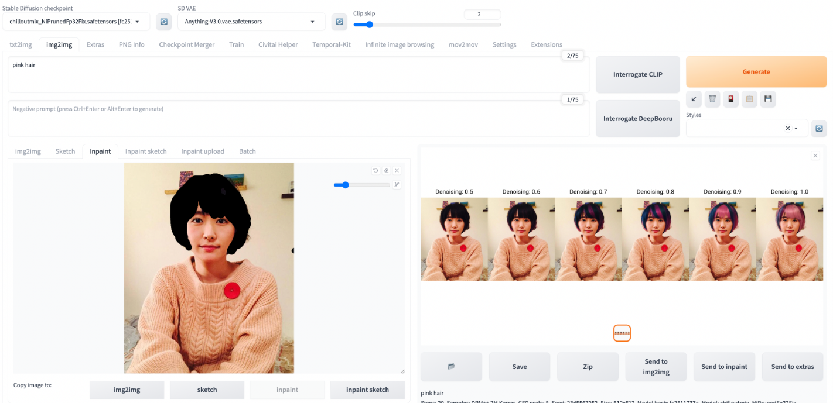Click the Generate button
833x403 pixels.
pos(756,71)
